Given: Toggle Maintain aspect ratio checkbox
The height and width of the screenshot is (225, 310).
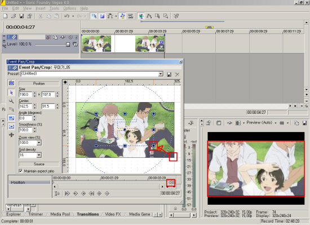Looking at the screenshot, I should point(20,171).
